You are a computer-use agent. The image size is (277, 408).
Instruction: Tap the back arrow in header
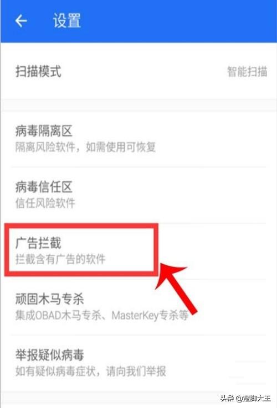point(21,21)
